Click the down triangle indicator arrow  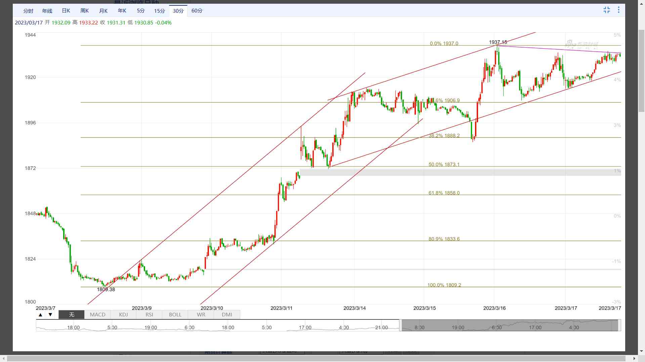point(50,315)
